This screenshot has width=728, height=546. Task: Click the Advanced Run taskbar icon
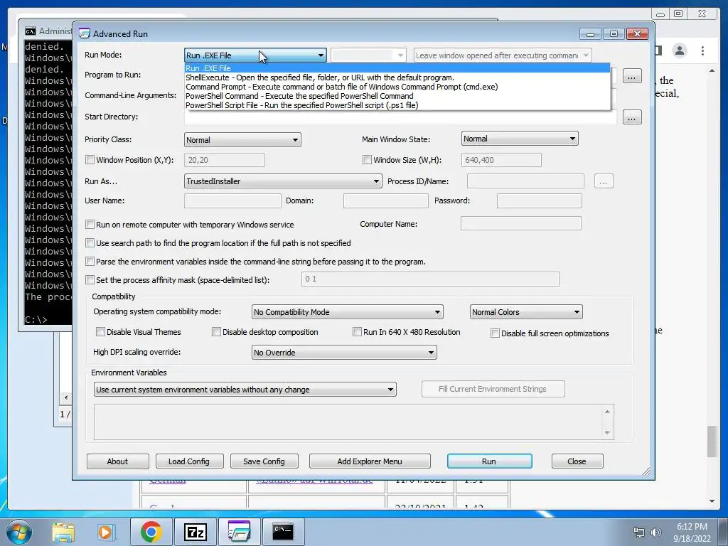click(239, 532)
